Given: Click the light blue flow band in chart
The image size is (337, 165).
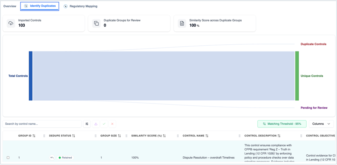Looking at the screenshot, I should pyautogui.click(x=164, y=76).
